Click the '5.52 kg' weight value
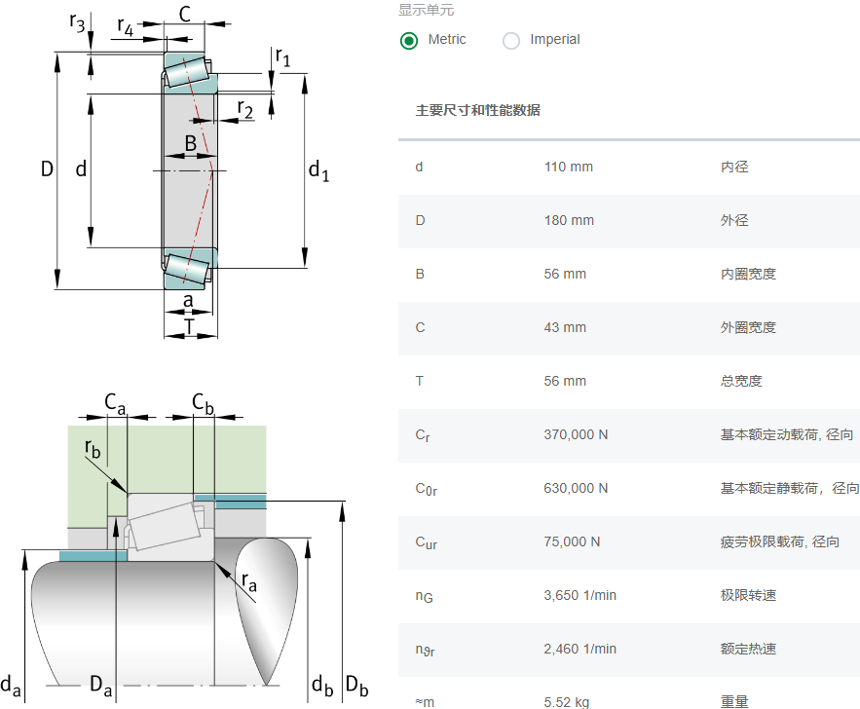This screenshot has width=860, height=709. point(567,702)
